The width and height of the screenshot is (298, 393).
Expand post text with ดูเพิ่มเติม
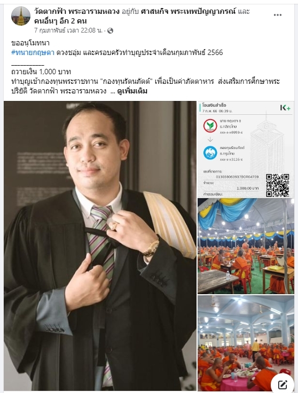[132, 91]
